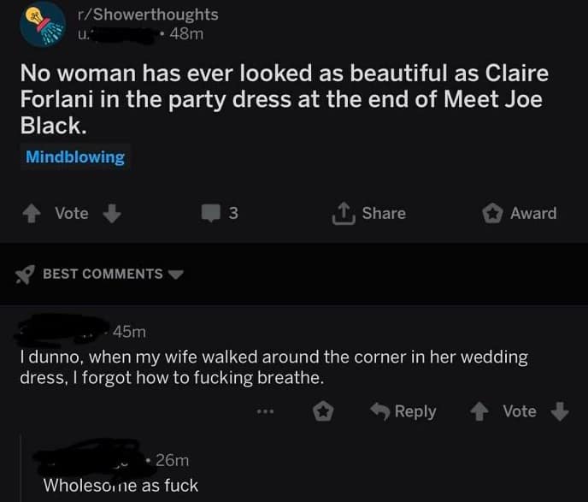
Task: Open the comment's three-dot options menu
Action: pyautogui.click(x=267, y=411)
